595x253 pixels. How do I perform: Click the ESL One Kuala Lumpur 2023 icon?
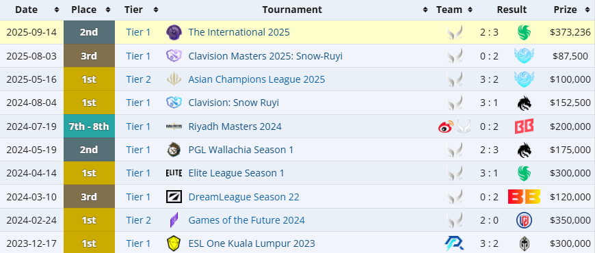174,243
